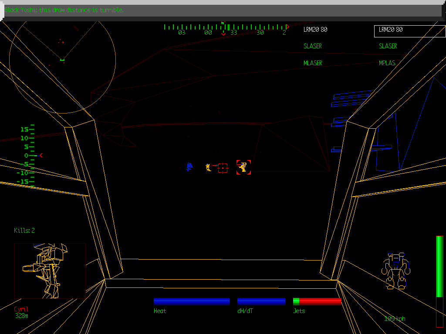Toggle the MLASER weapon entry

click(313, 63)
